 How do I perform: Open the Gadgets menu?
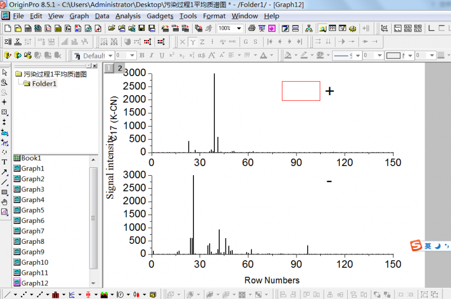point(160,16)
